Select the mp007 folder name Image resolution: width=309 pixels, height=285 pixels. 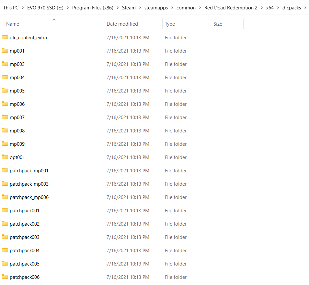17,117
